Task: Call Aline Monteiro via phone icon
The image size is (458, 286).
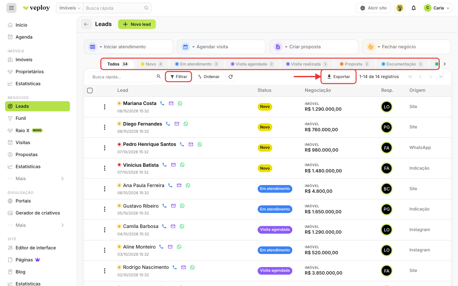Action: pyautogui.click(x=161, y=247)
